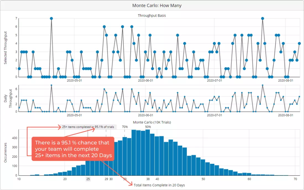Click the 25+ items completed tooltip label
The image size is (304, 190).
(x=88, y=127)
